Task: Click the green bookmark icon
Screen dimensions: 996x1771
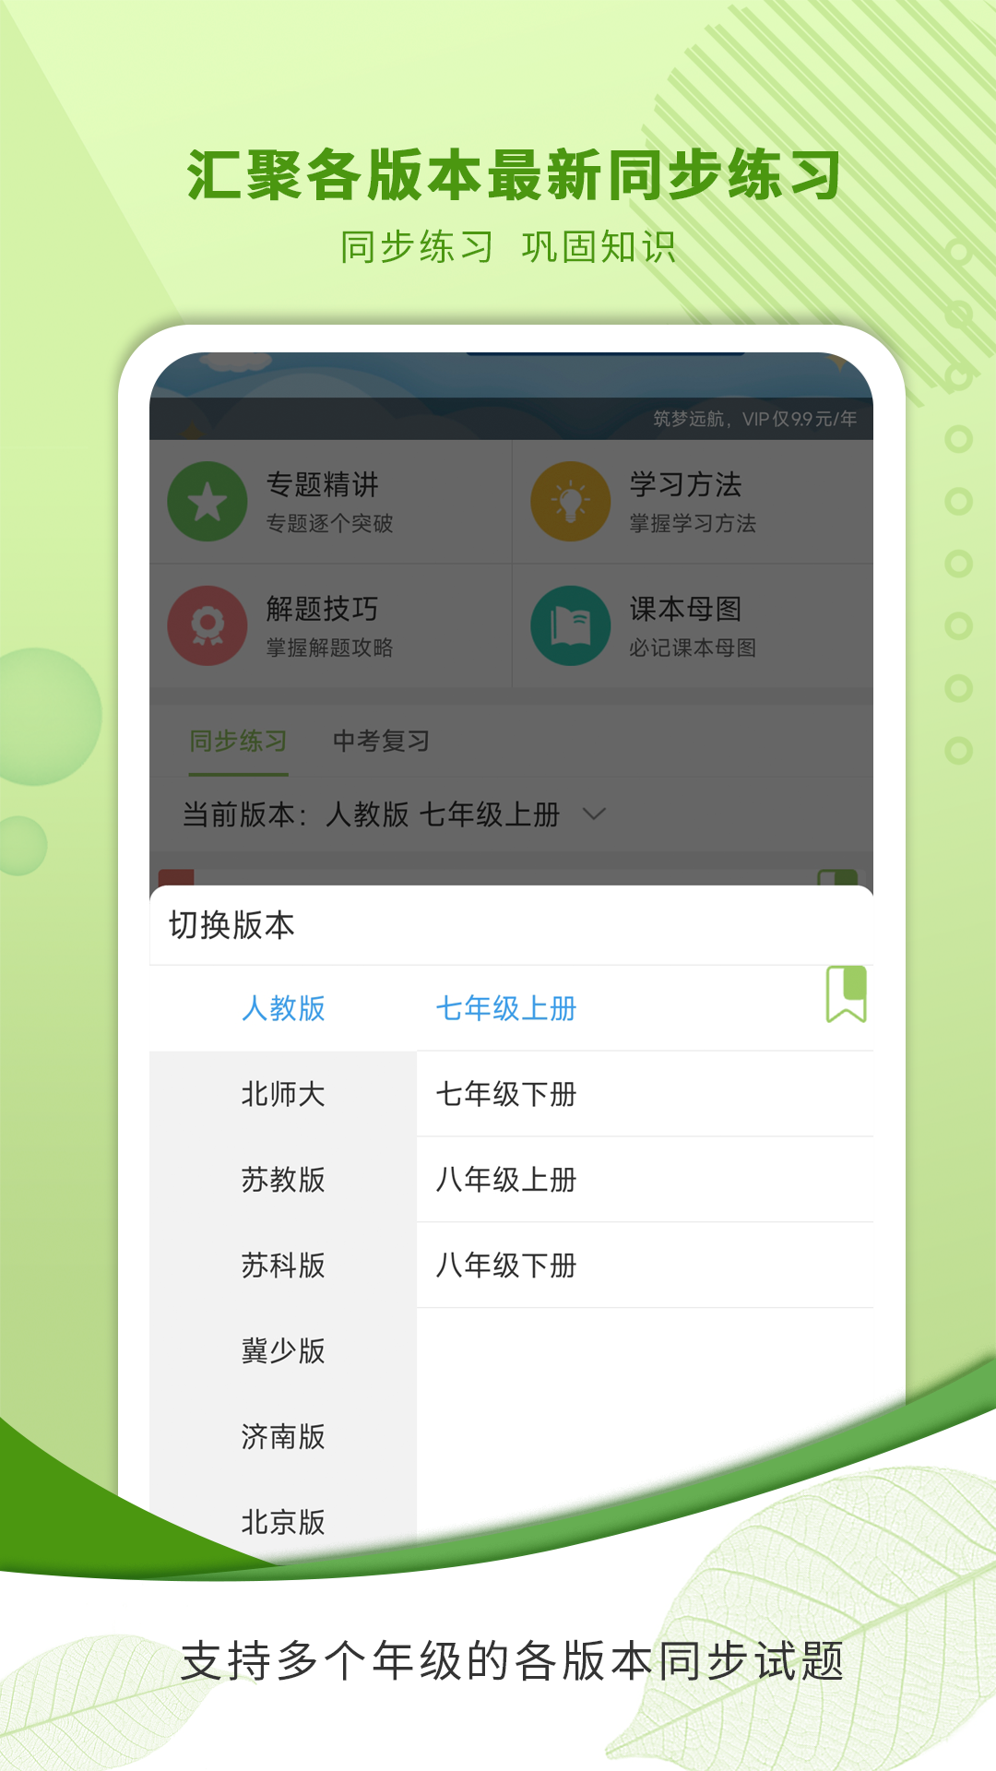Action: click(x=847, y=994)
